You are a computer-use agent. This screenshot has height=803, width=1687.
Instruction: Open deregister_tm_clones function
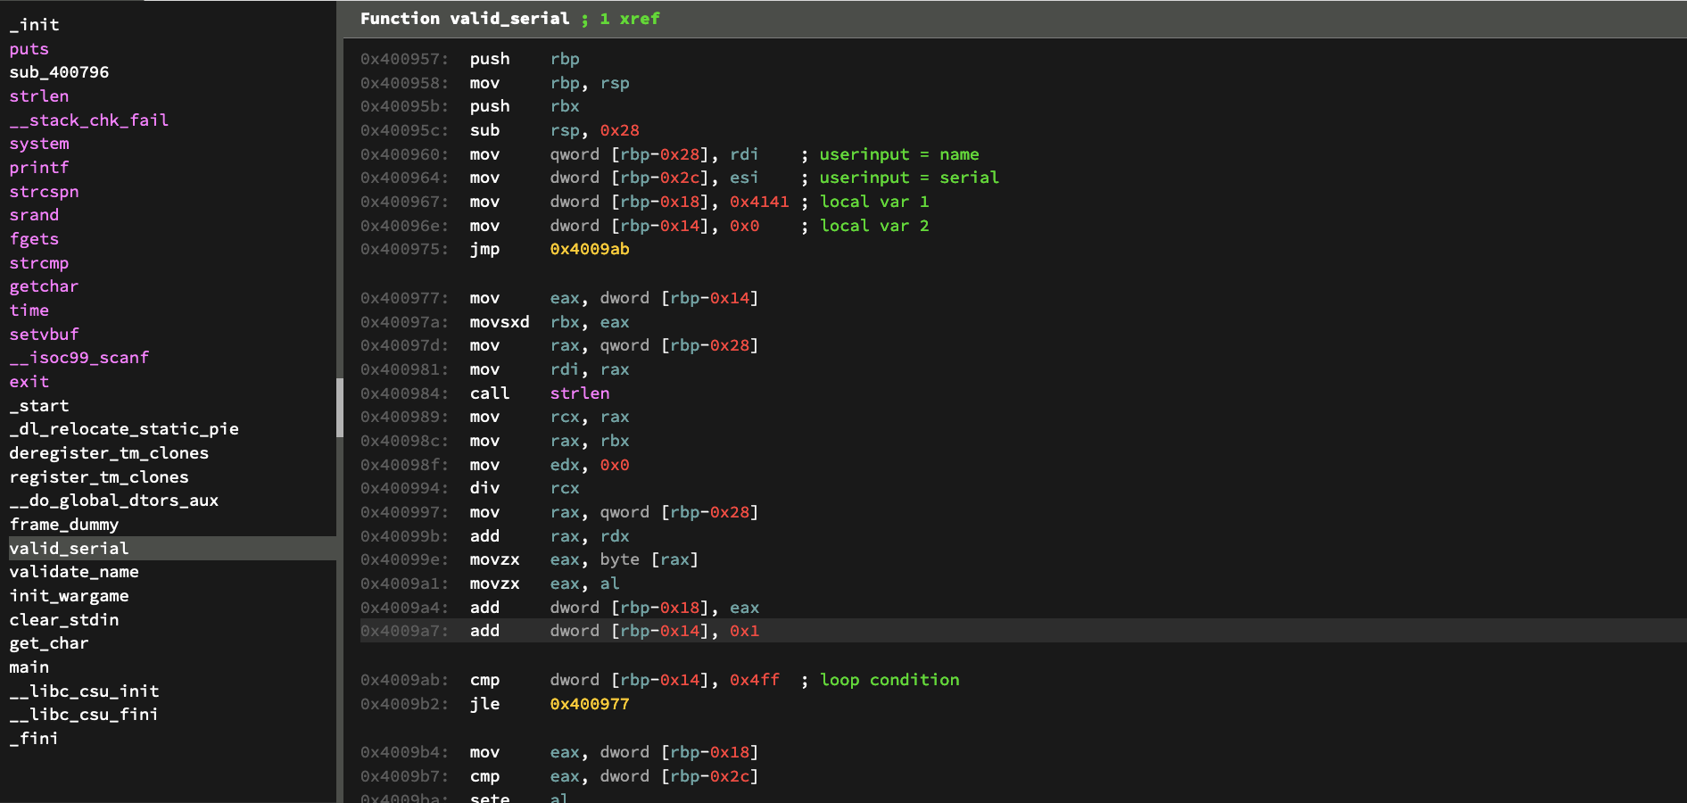[109, 453]
